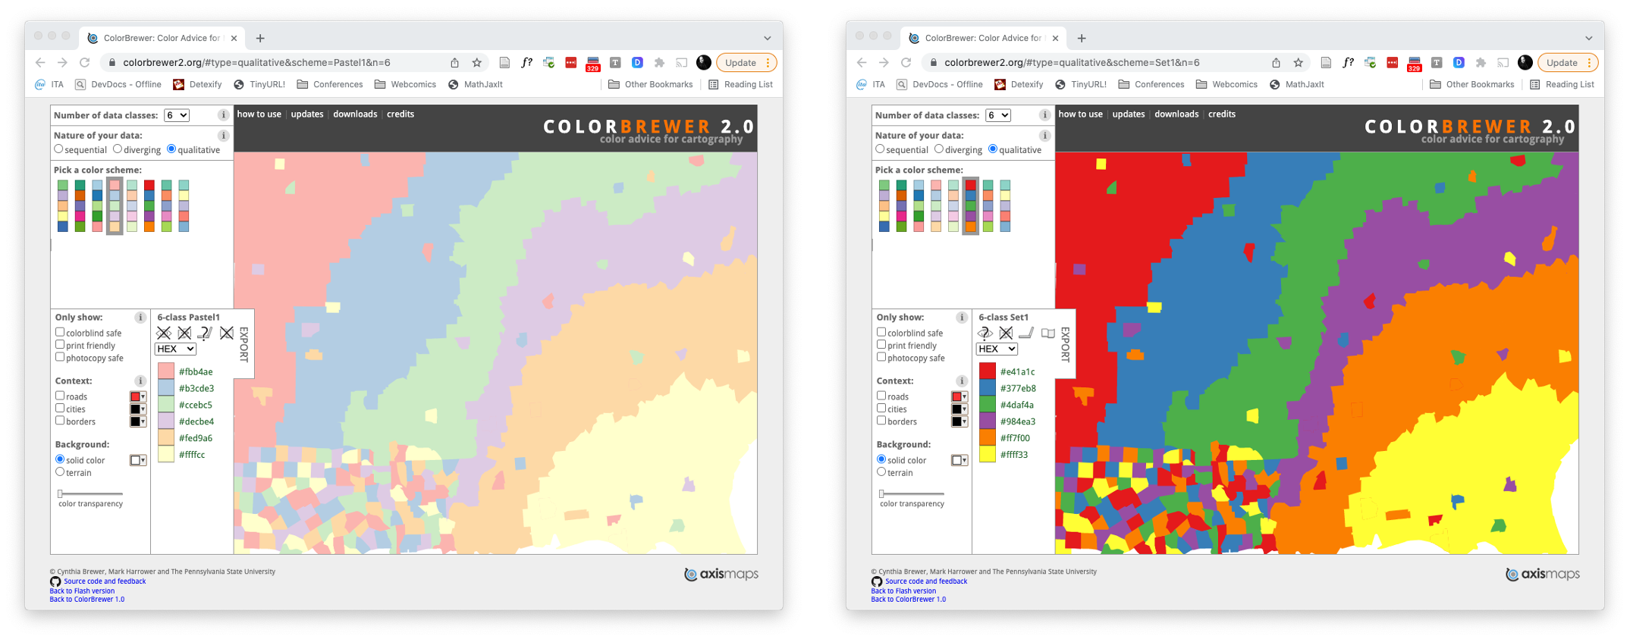Open Extensions puzzle icon in the left browser

[659, 63]
